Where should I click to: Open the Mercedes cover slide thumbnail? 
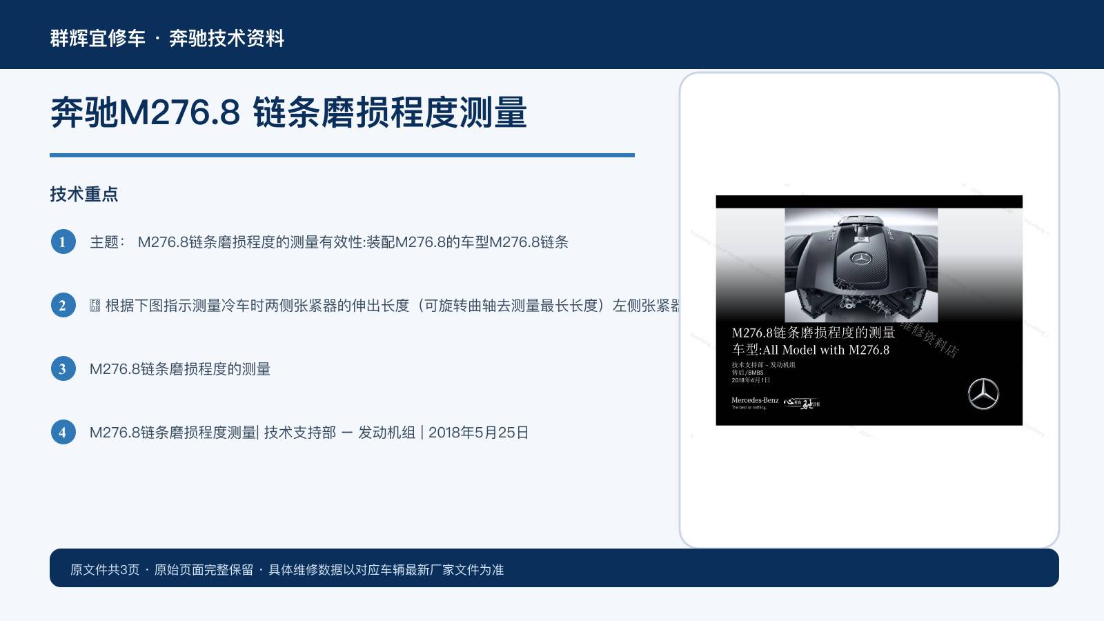(869, 310)
